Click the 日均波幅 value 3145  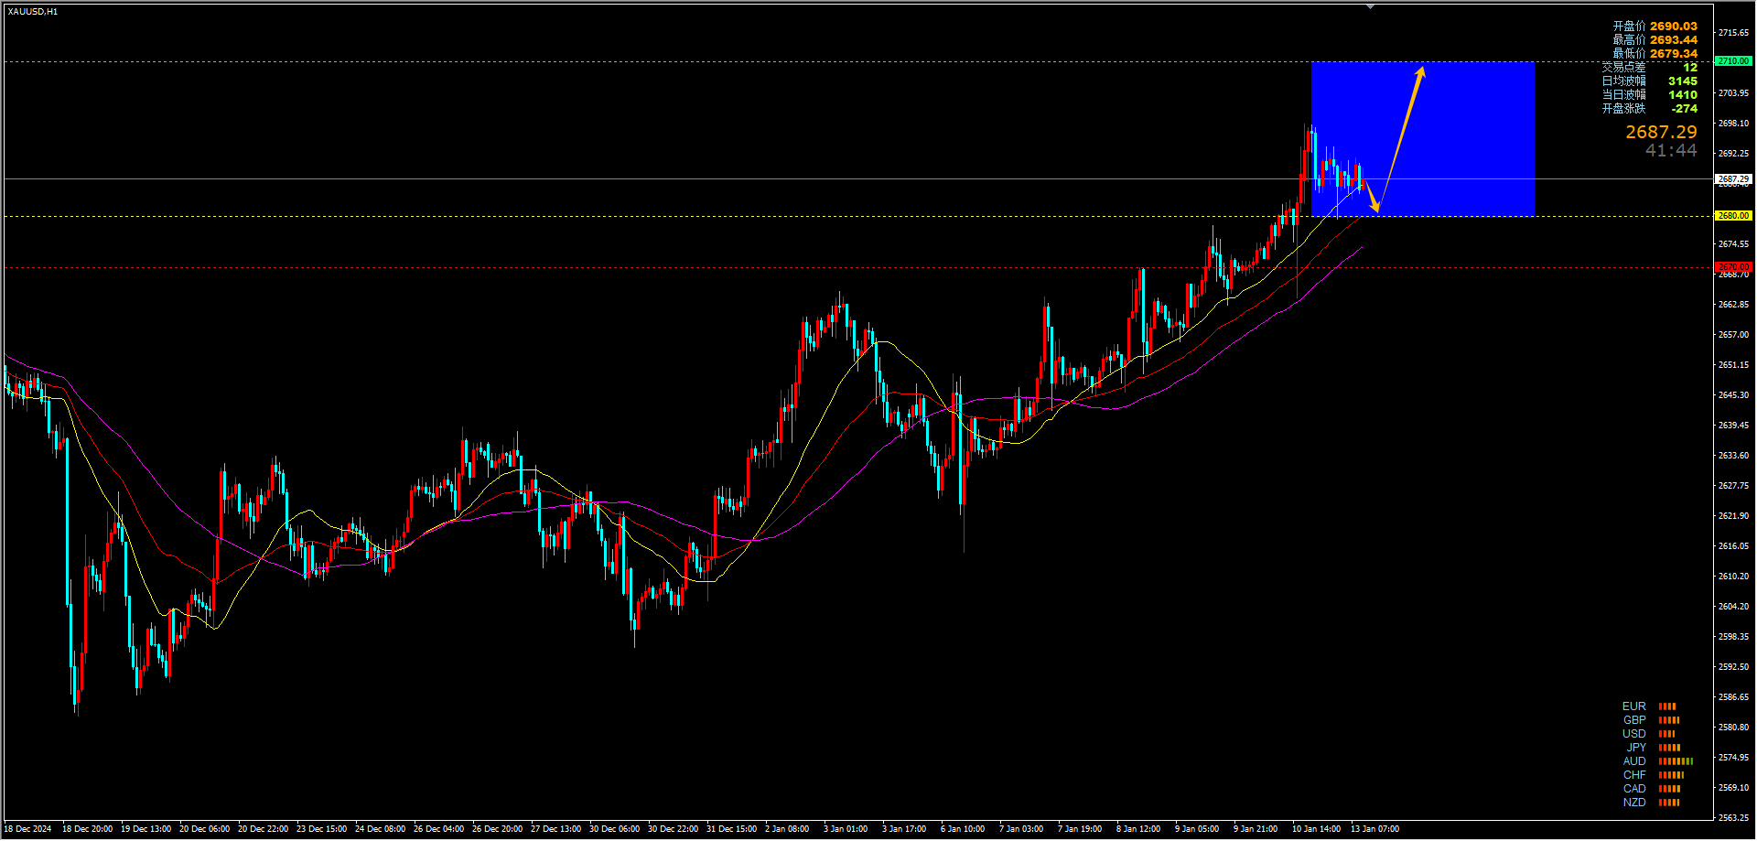click(1683, 81)
